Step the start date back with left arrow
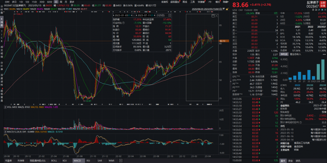The width and height of the screenshot is (327, 163). (113, 15)
